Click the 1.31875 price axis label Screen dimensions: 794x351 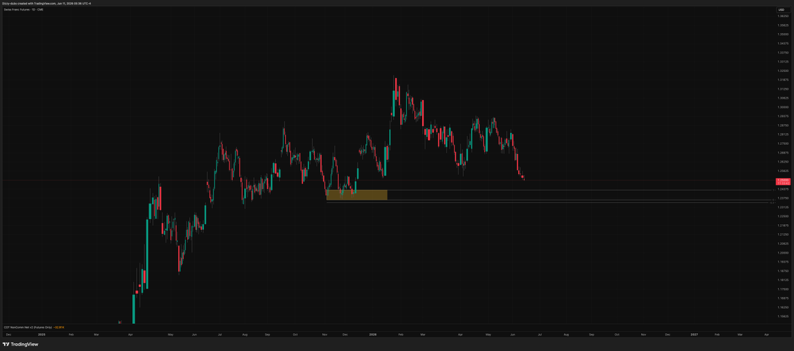783,80
